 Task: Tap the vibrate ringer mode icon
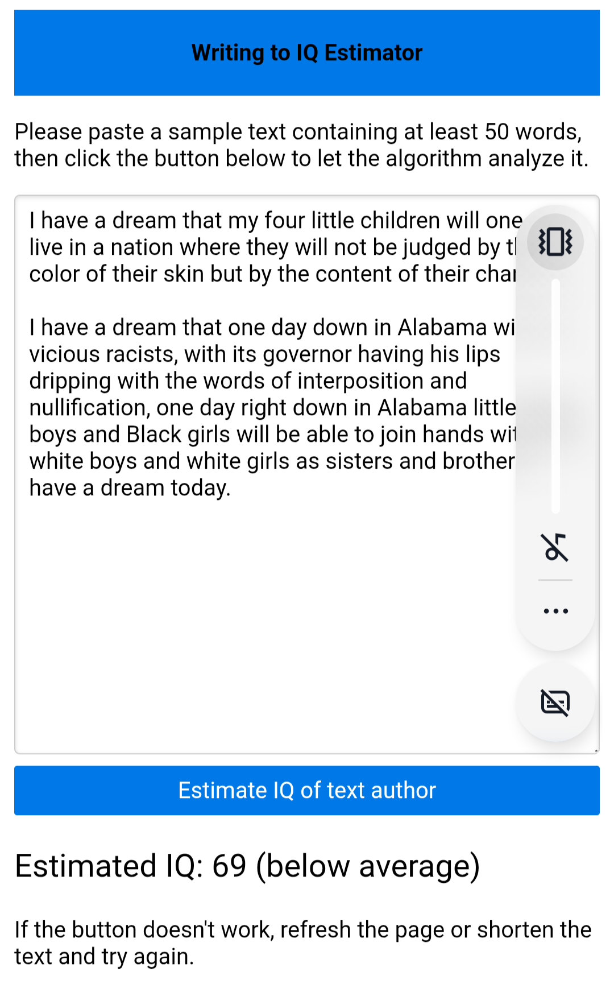(x=555, y=242)
